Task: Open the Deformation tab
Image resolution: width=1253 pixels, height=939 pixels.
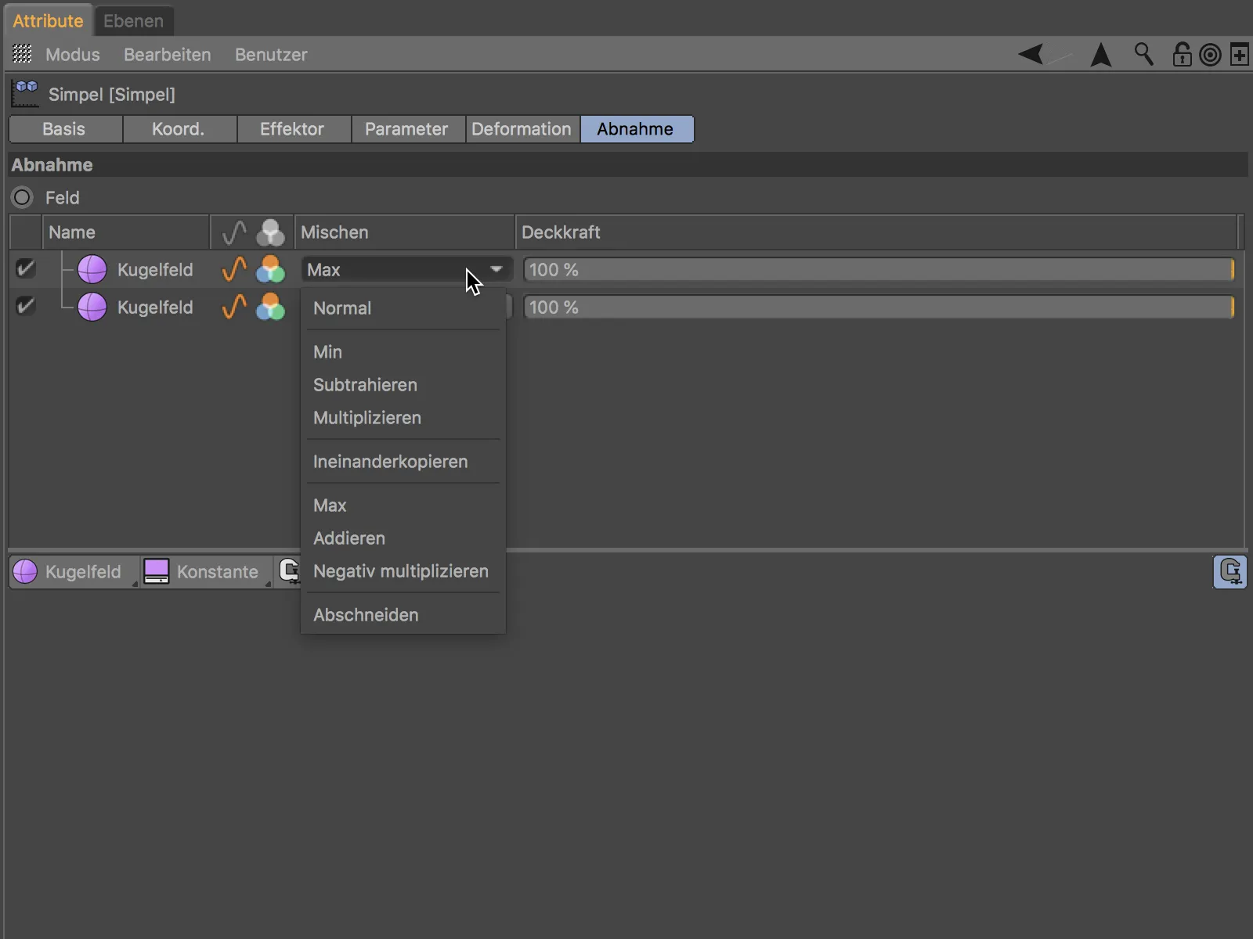Action: point(522,129)
